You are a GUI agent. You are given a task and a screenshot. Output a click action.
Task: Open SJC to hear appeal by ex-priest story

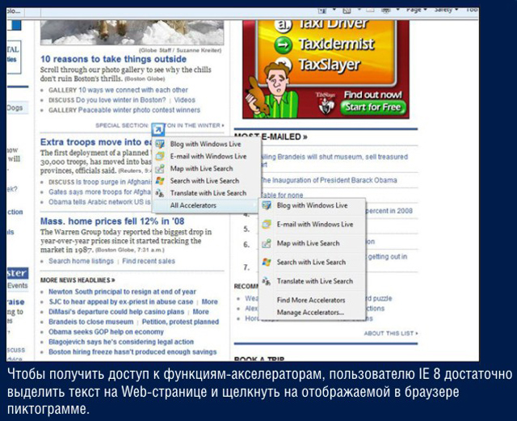(120, 301)
